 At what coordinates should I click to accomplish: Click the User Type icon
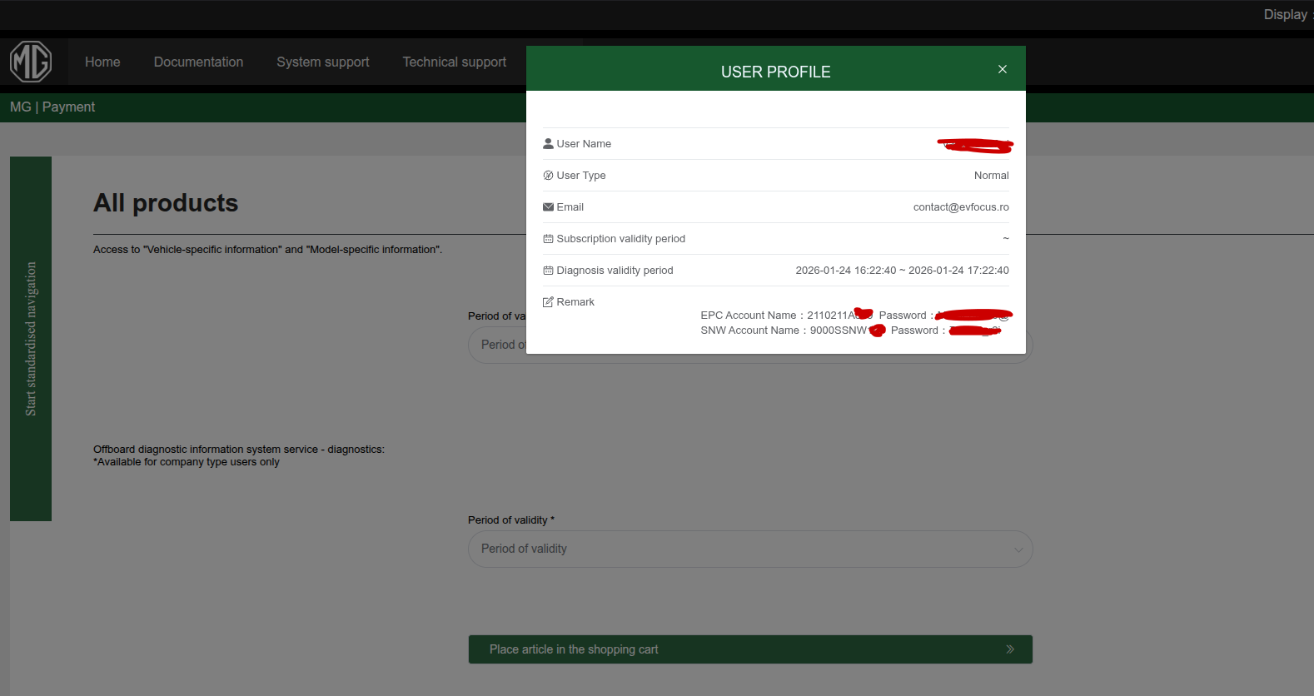click(548, 176)
